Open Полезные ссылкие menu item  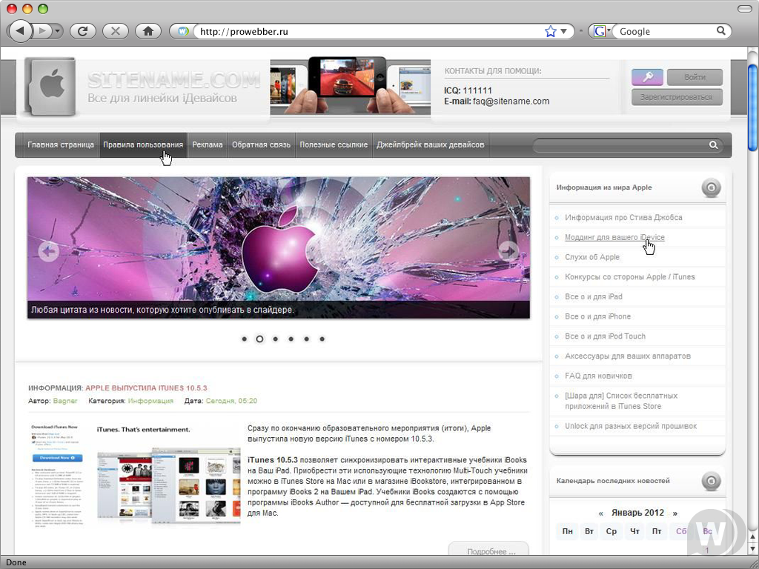[x=334, y=144]
